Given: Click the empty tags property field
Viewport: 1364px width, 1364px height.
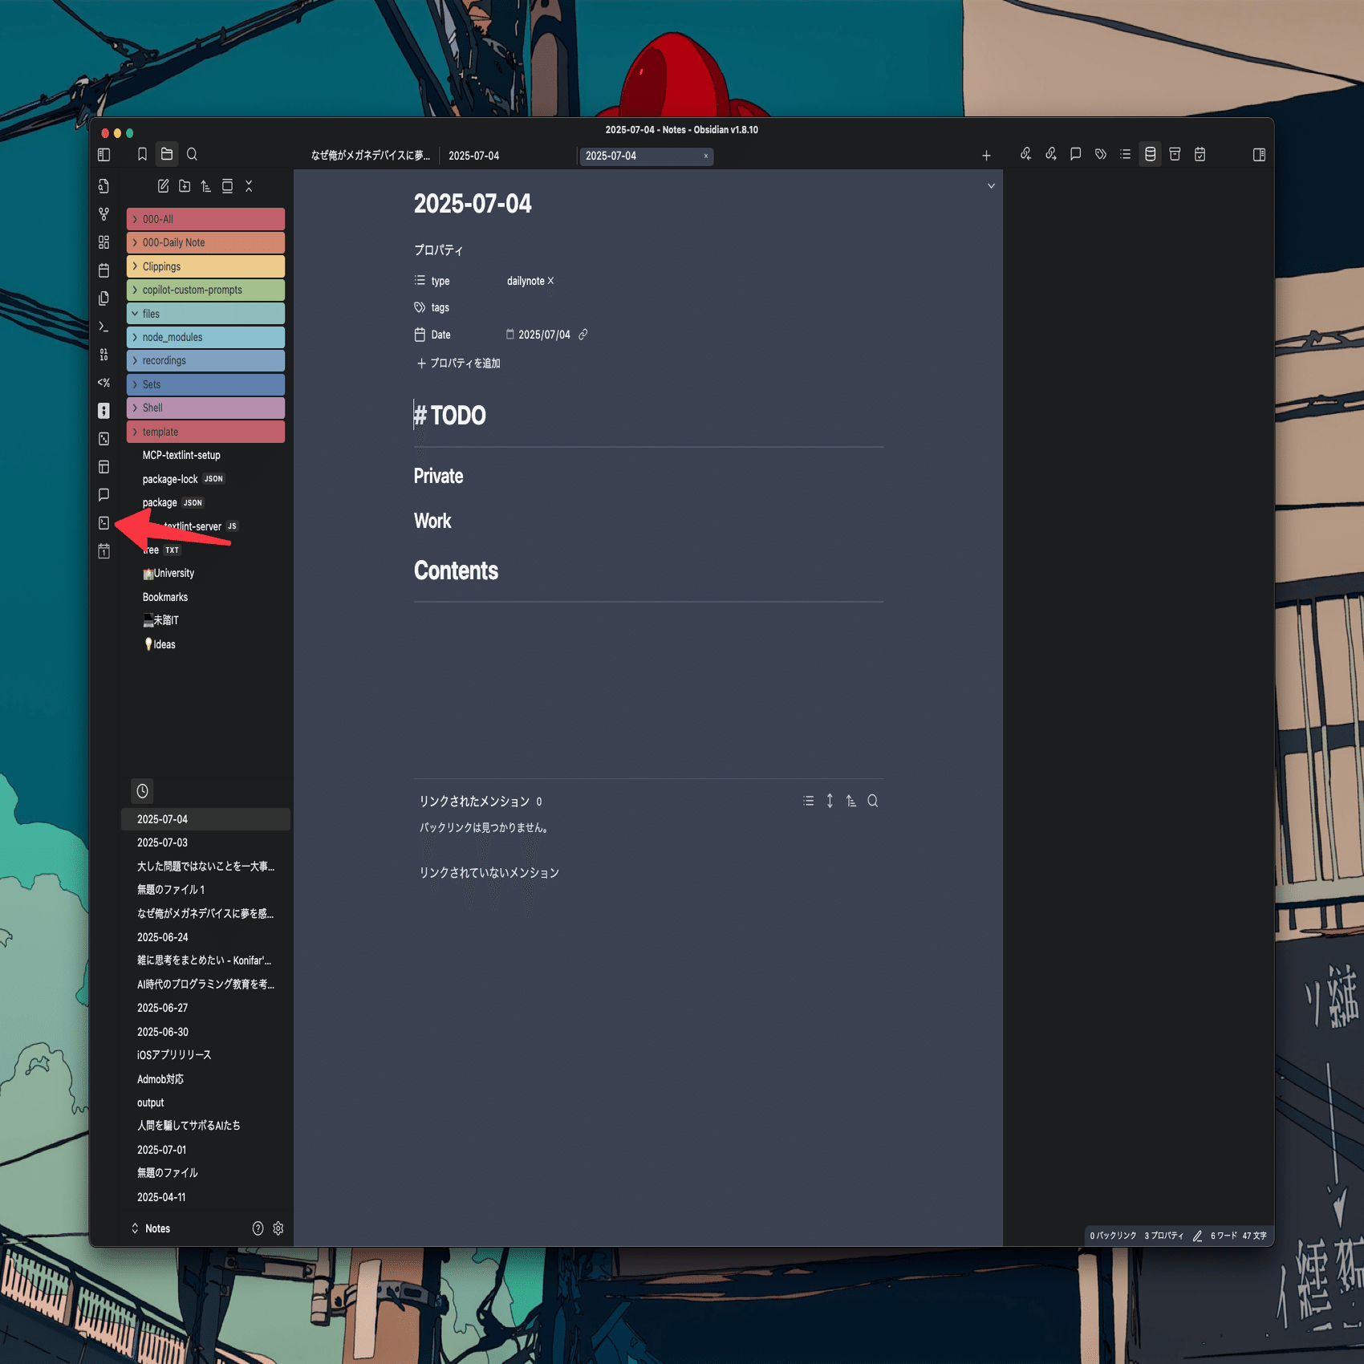Looking at the screenshot, I should click(694, 307).
